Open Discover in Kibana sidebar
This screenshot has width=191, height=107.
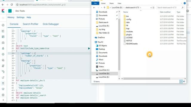(x=3, y=25)
